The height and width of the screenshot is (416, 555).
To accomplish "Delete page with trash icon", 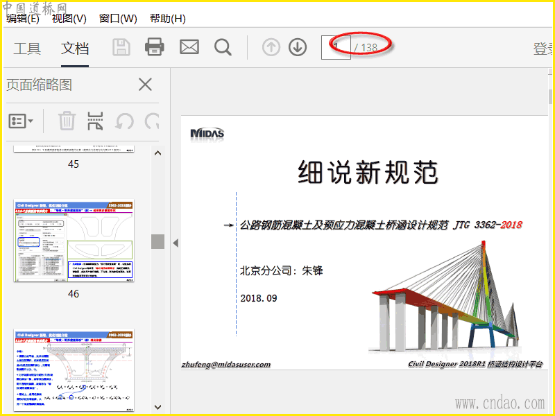I will 67,121.
